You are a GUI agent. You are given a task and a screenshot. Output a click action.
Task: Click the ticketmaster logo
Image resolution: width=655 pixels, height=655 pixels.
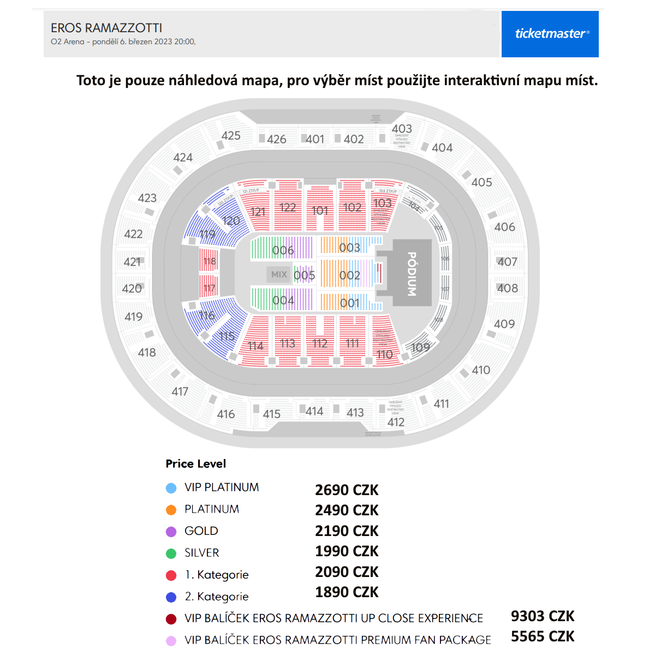[550, 34]
